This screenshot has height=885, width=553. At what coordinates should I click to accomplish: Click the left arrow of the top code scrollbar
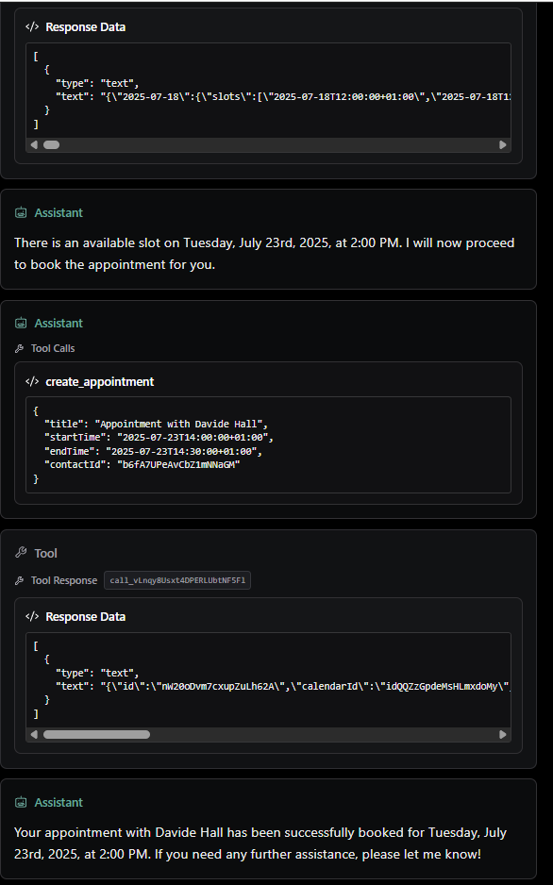click(34, 144)
